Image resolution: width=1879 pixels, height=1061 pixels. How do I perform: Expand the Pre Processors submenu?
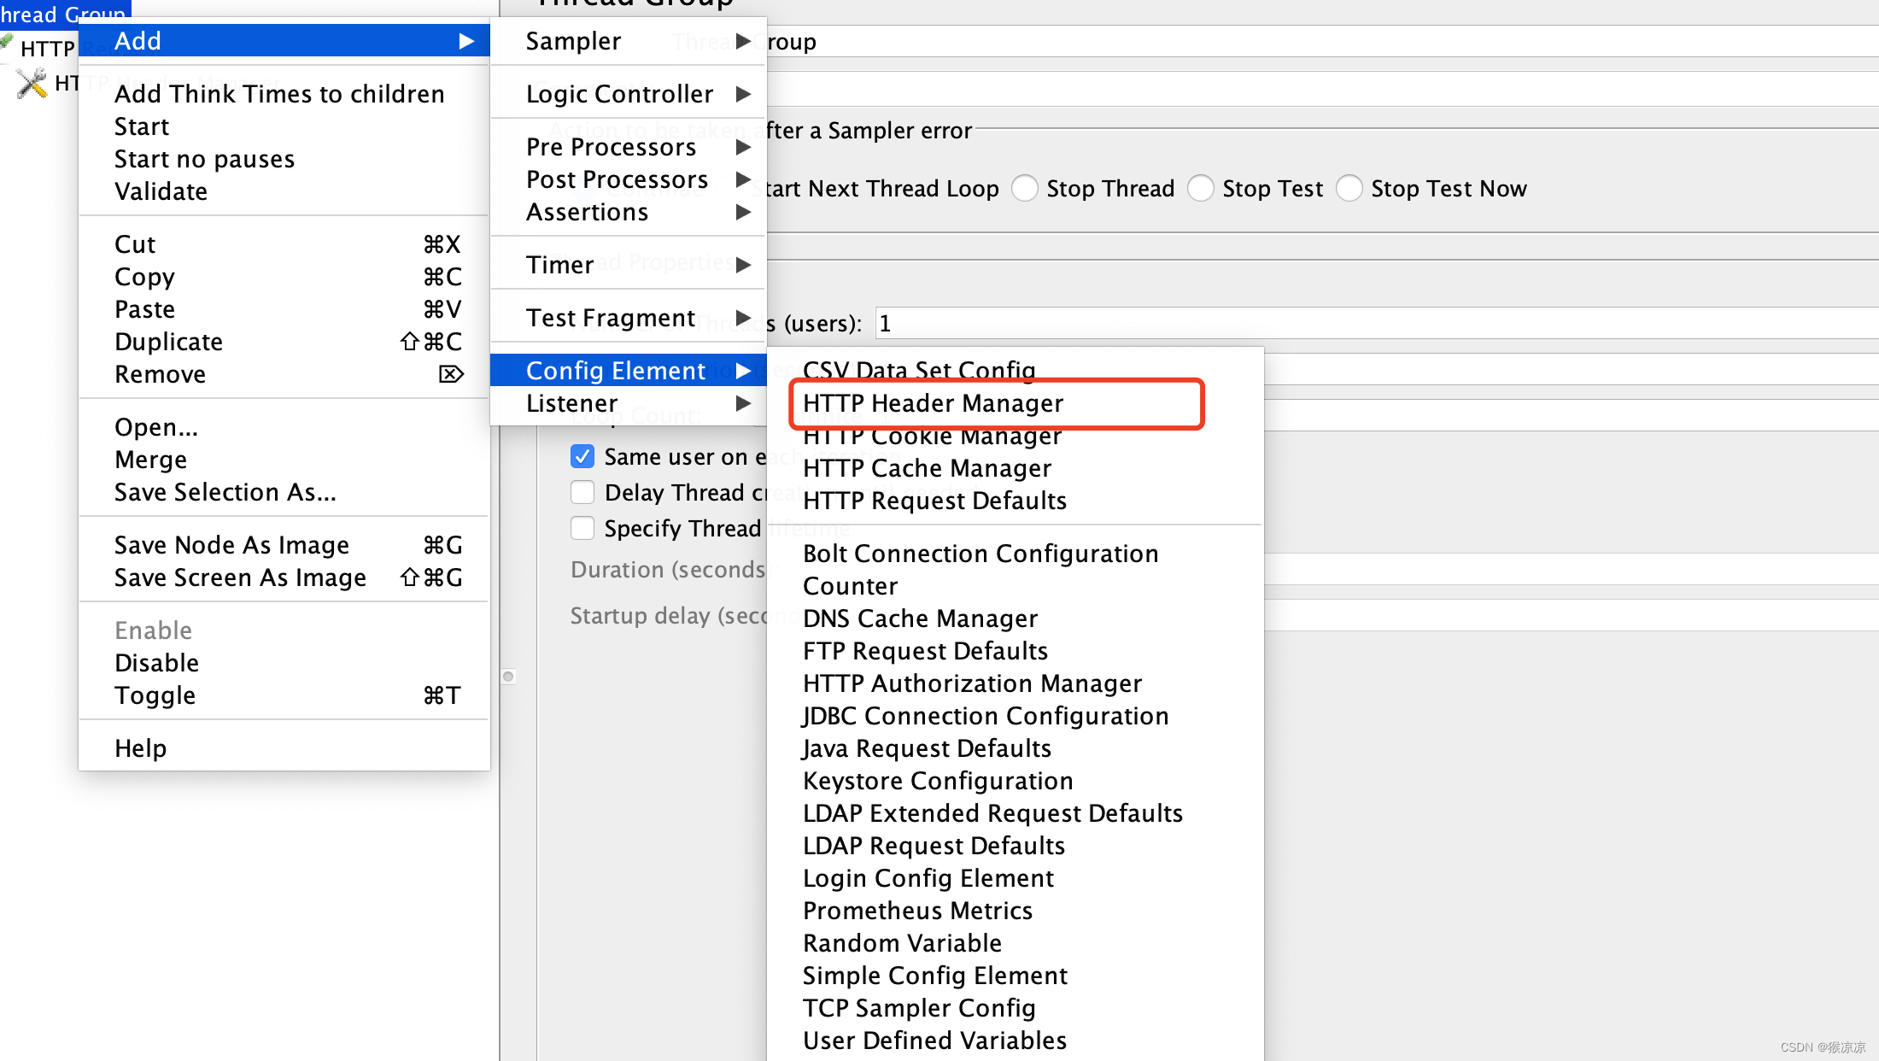click(x=629, y=147)
